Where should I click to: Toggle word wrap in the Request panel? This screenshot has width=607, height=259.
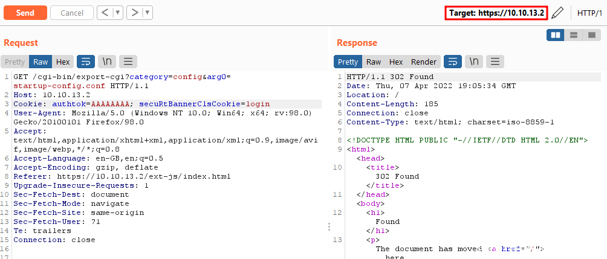coord(86,62)
